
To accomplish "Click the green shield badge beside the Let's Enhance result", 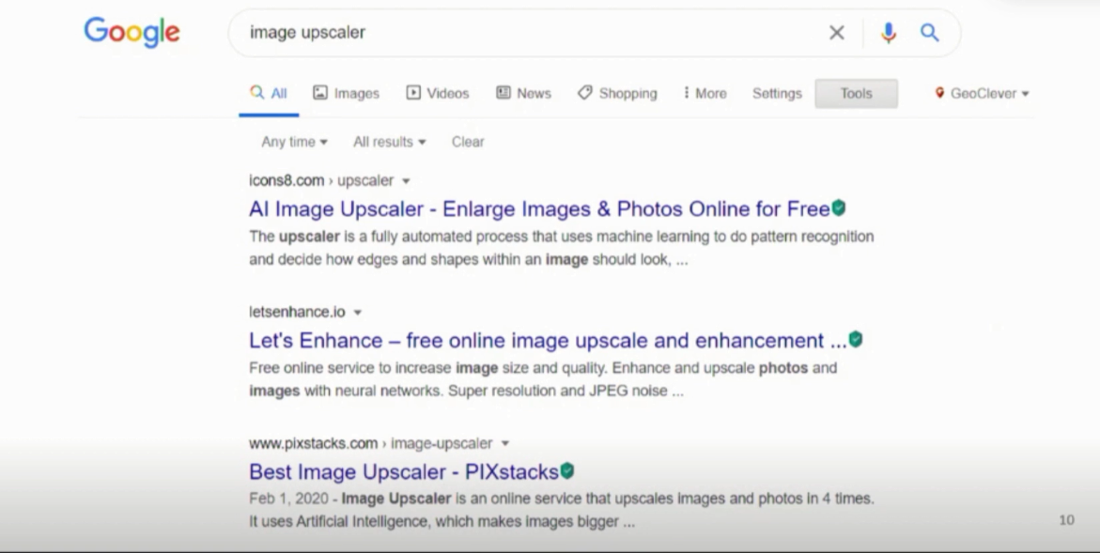I will pyautogui.click(x=855, y=339).
